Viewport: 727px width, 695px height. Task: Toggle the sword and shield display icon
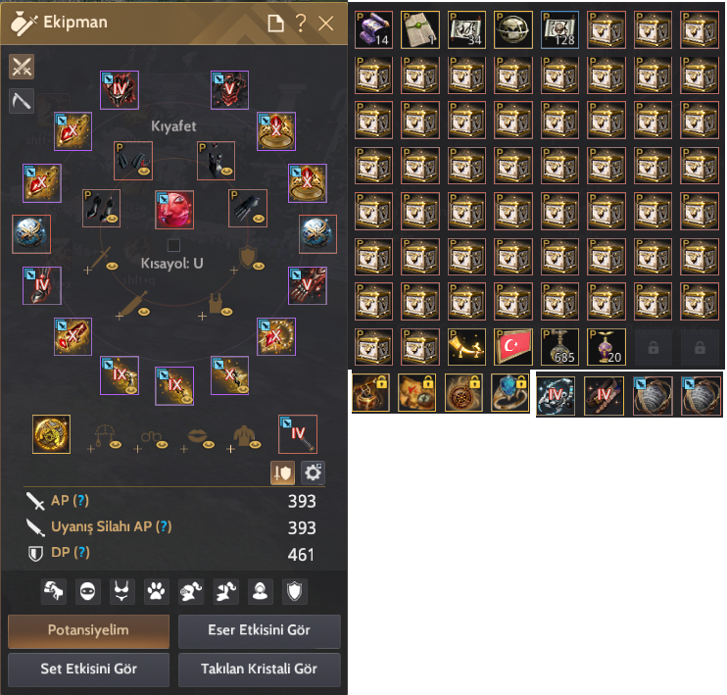pos(282,472)
